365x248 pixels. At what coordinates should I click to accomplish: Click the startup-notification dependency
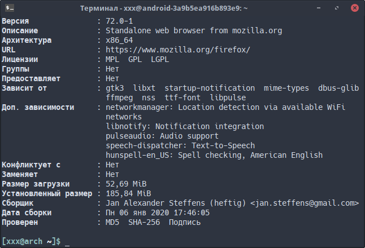[210, 88]
